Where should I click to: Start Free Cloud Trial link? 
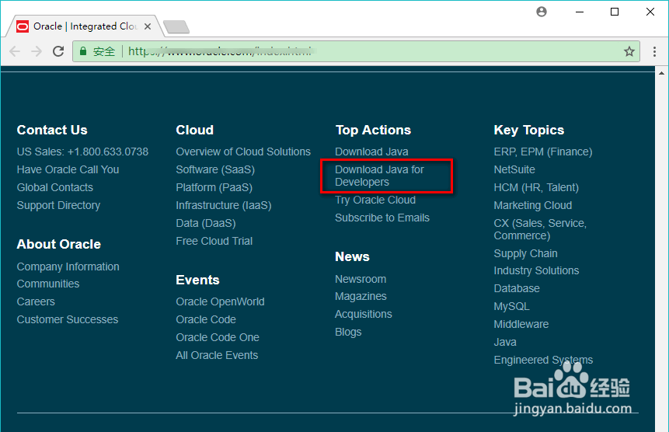214,242
